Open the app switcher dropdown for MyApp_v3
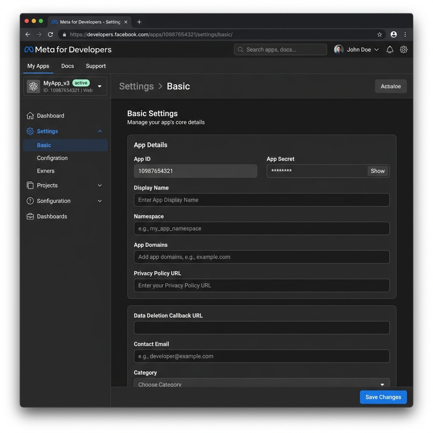 pos(100,86)
